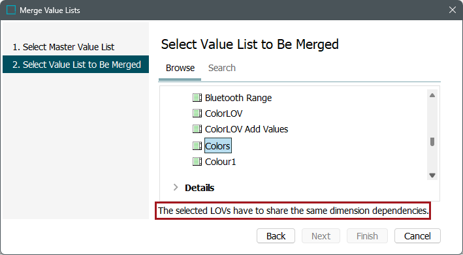Click the Colour1 list icon
This screenshot has height=255, width=463.
click(197, 162)
